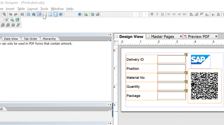Screen dimensions: 224x125
Task: Select the Quantity input field
Action: pos(172,86)
